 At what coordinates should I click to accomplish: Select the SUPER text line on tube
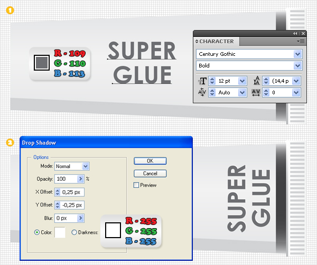pyautogui.click(x=142, y=51)
